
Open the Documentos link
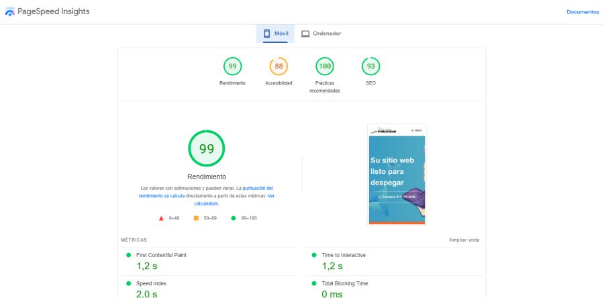click(x=582, y=12)
